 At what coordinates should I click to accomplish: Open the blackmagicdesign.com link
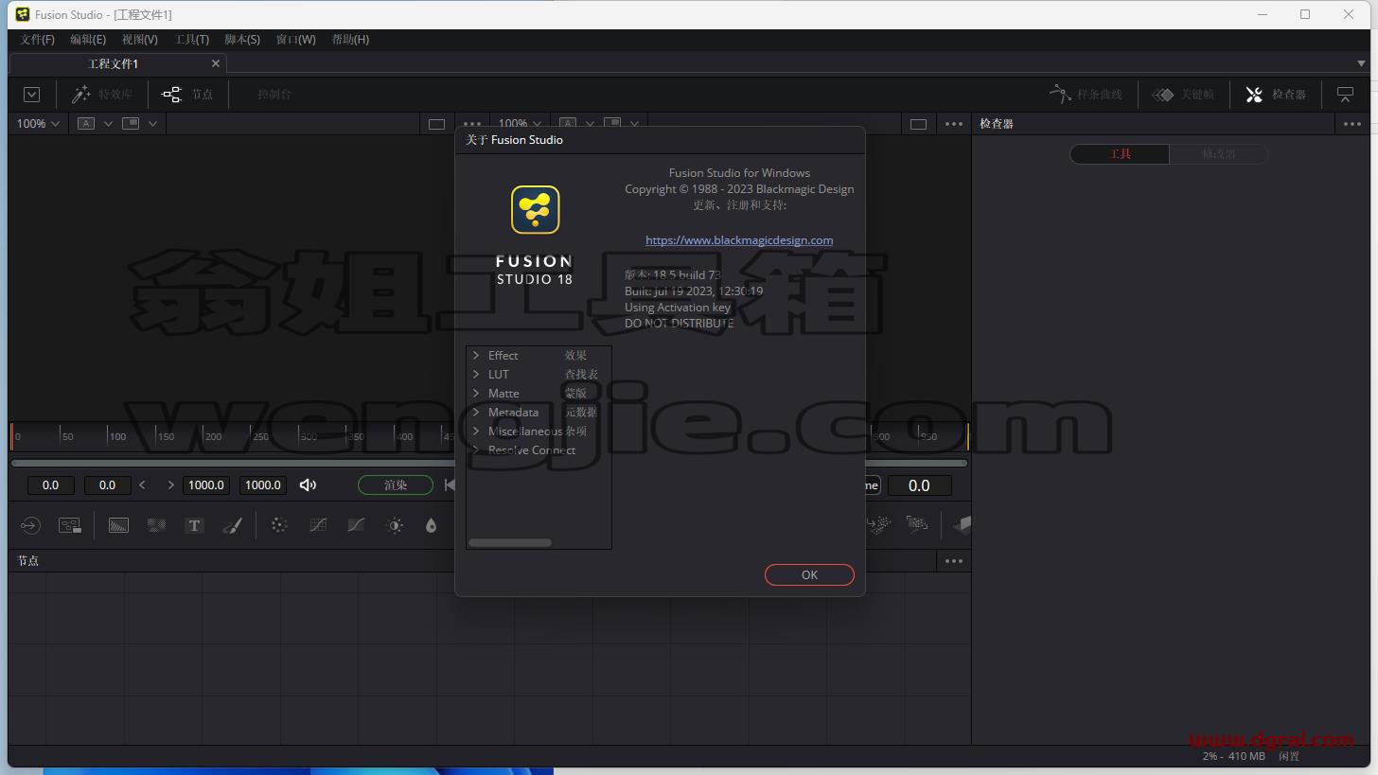[x=739, y=240]
